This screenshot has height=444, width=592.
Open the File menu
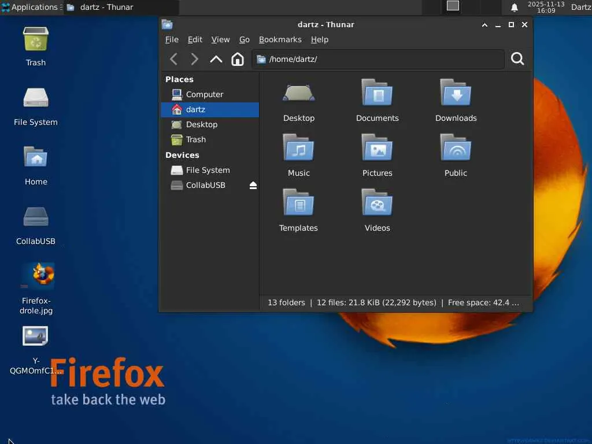pos(172,40)
